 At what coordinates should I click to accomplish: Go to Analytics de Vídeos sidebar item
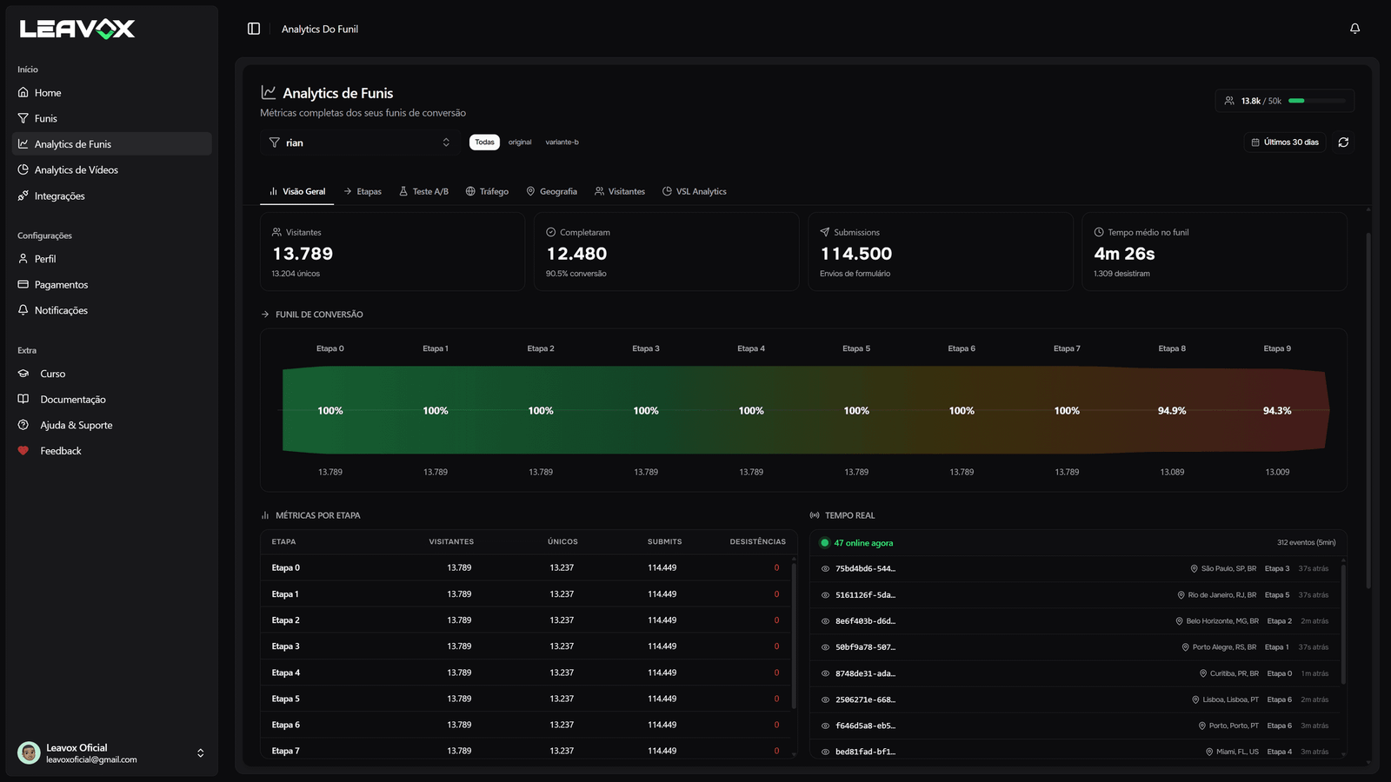coord(111,170)
